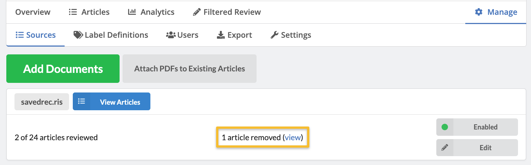The image size is (531, 165).
Task: Click the Users group icon
Action: (170, 35)
